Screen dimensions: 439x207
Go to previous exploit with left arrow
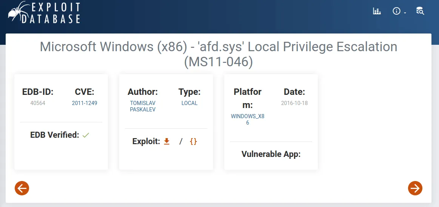(22, 188)
